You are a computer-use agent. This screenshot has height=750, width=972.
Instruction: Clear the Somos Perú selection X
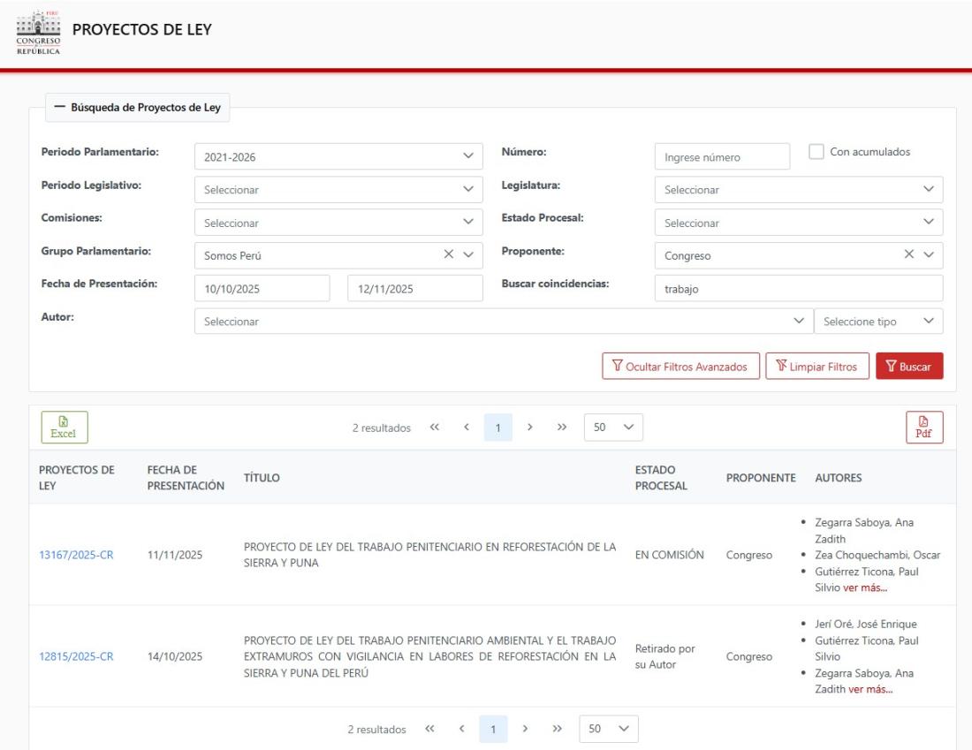tap(449, 255)
